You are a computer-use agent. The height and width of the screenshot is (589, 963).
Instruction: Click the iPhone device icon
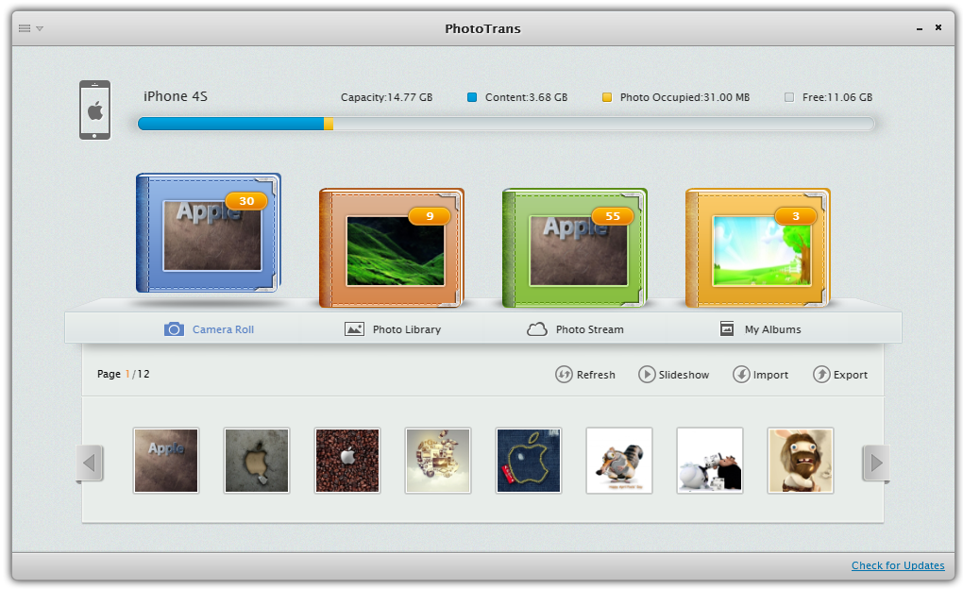click(x=94, y=110)
